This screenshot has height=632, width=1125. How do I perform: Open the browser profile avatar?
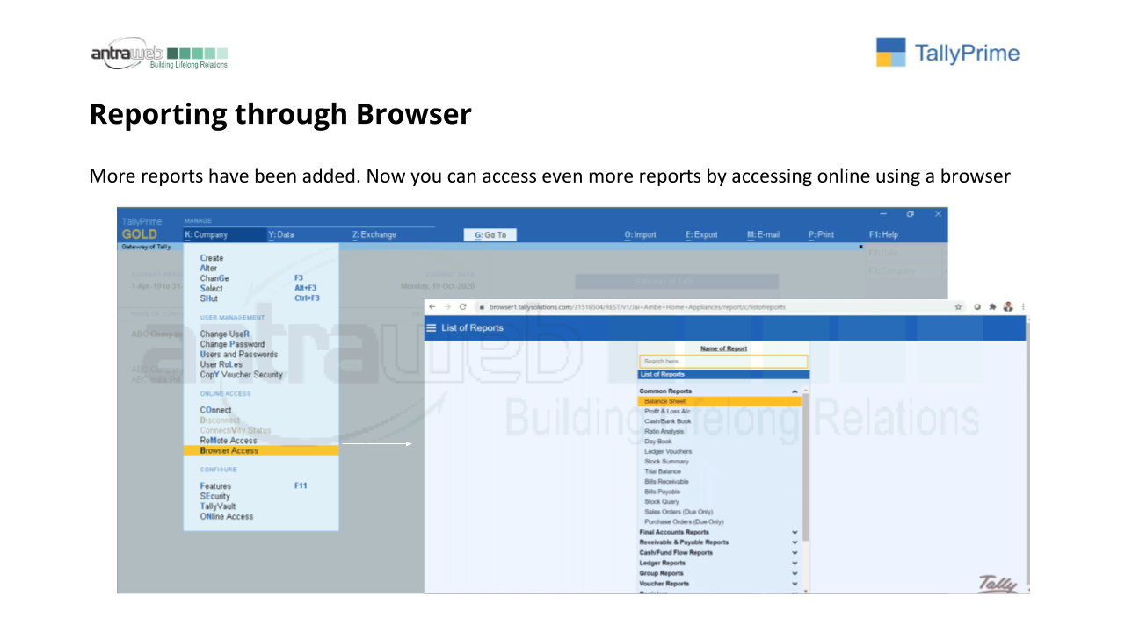click(1008, 307)
